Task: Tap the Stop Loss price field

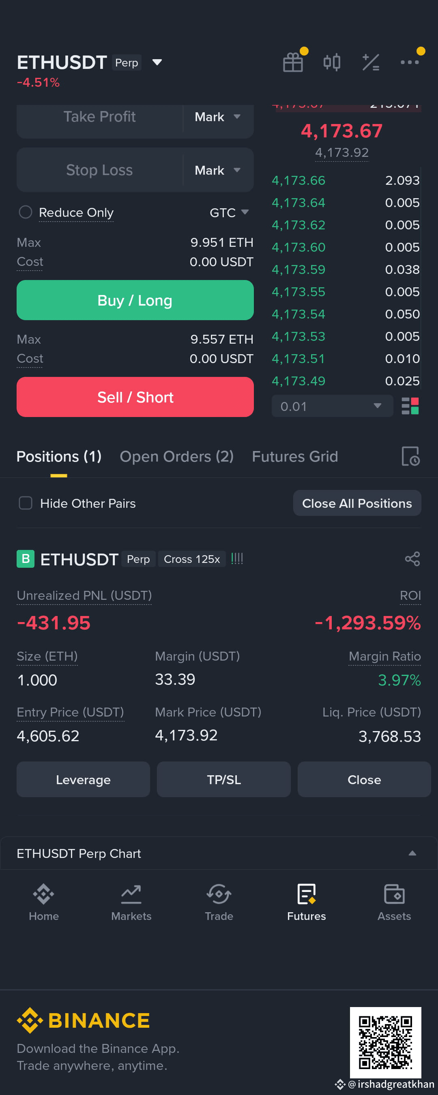Action: [99, 170]
